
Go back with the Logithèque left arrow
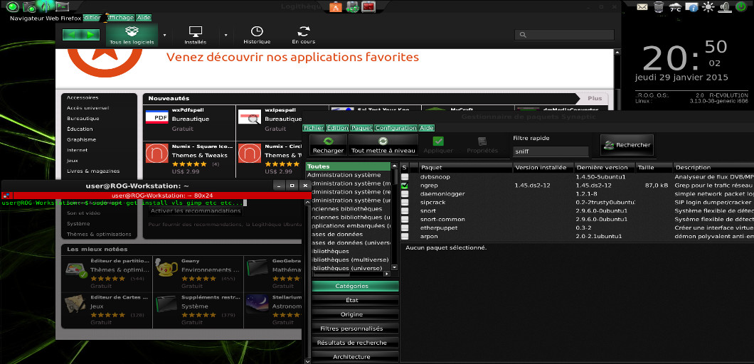[x=72, y=35]
